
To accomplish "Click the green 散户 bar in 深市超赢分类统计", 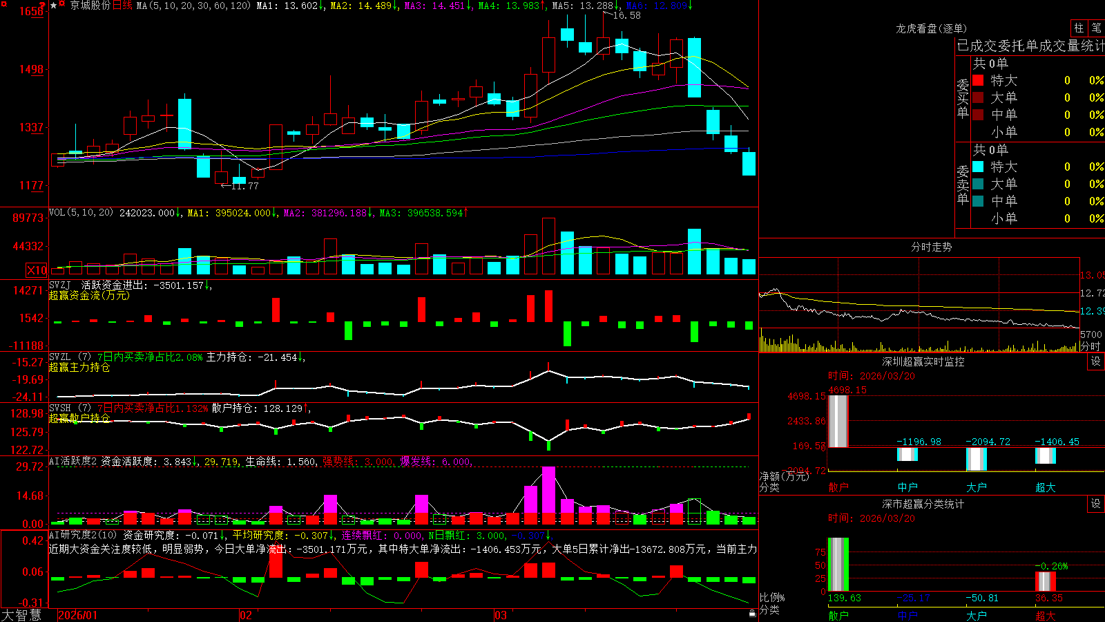I will (x=838, y=565).
